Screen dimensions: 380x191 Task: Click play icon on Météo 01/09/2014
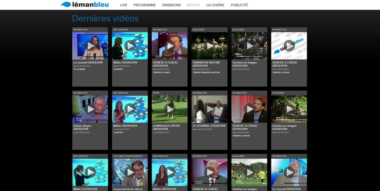[169, 172]
